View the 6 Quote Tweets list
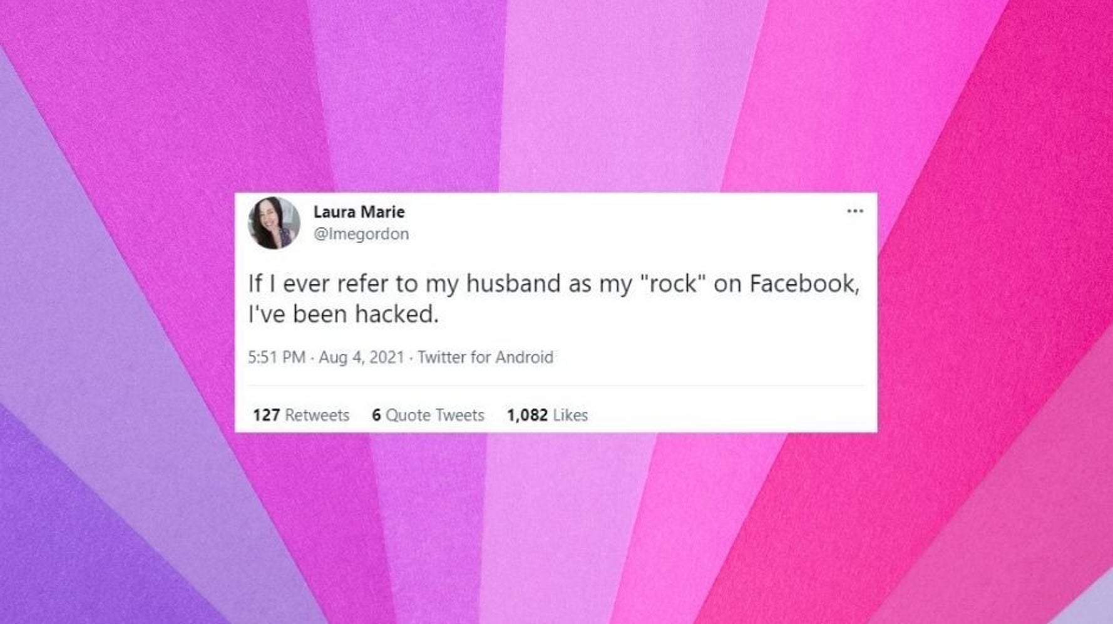 [428, 415]
